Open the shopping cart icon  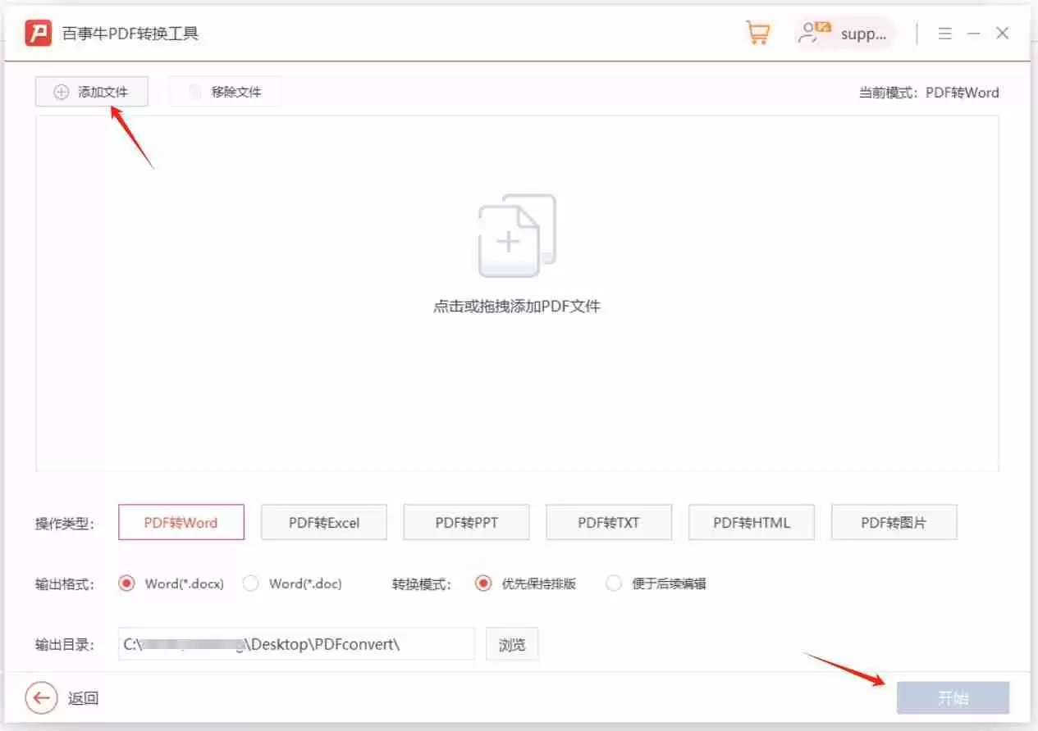tap(757, 32)
